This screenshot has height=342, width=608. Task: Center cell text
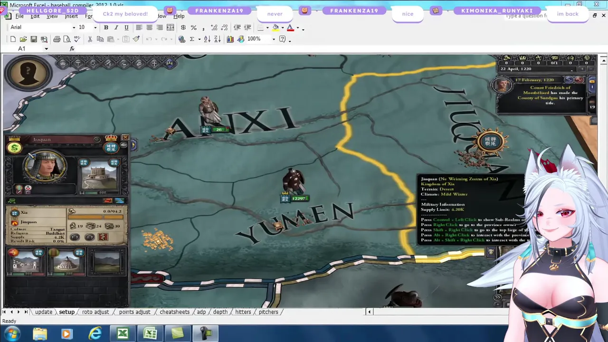[x=149, y=28]
